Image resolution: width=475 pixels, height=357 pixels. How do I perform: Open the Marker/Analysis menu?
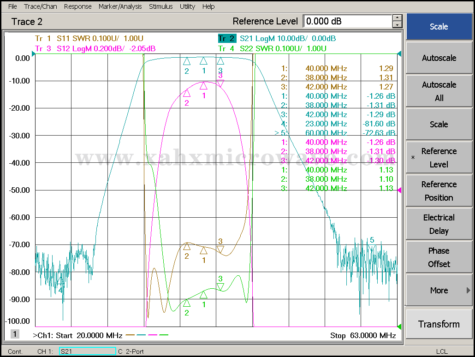(x=120, y=6)
